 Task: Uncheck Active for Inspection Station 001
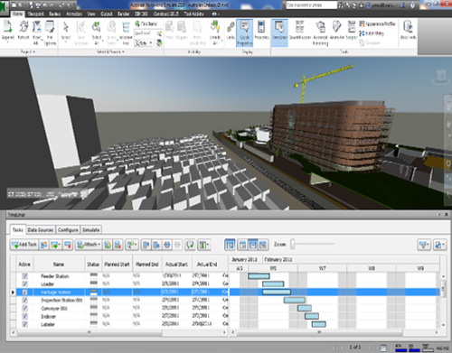[25, 300]
